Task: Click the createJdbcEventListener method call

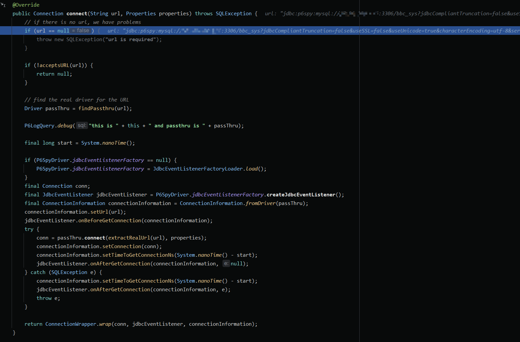Action: (301, 195)
